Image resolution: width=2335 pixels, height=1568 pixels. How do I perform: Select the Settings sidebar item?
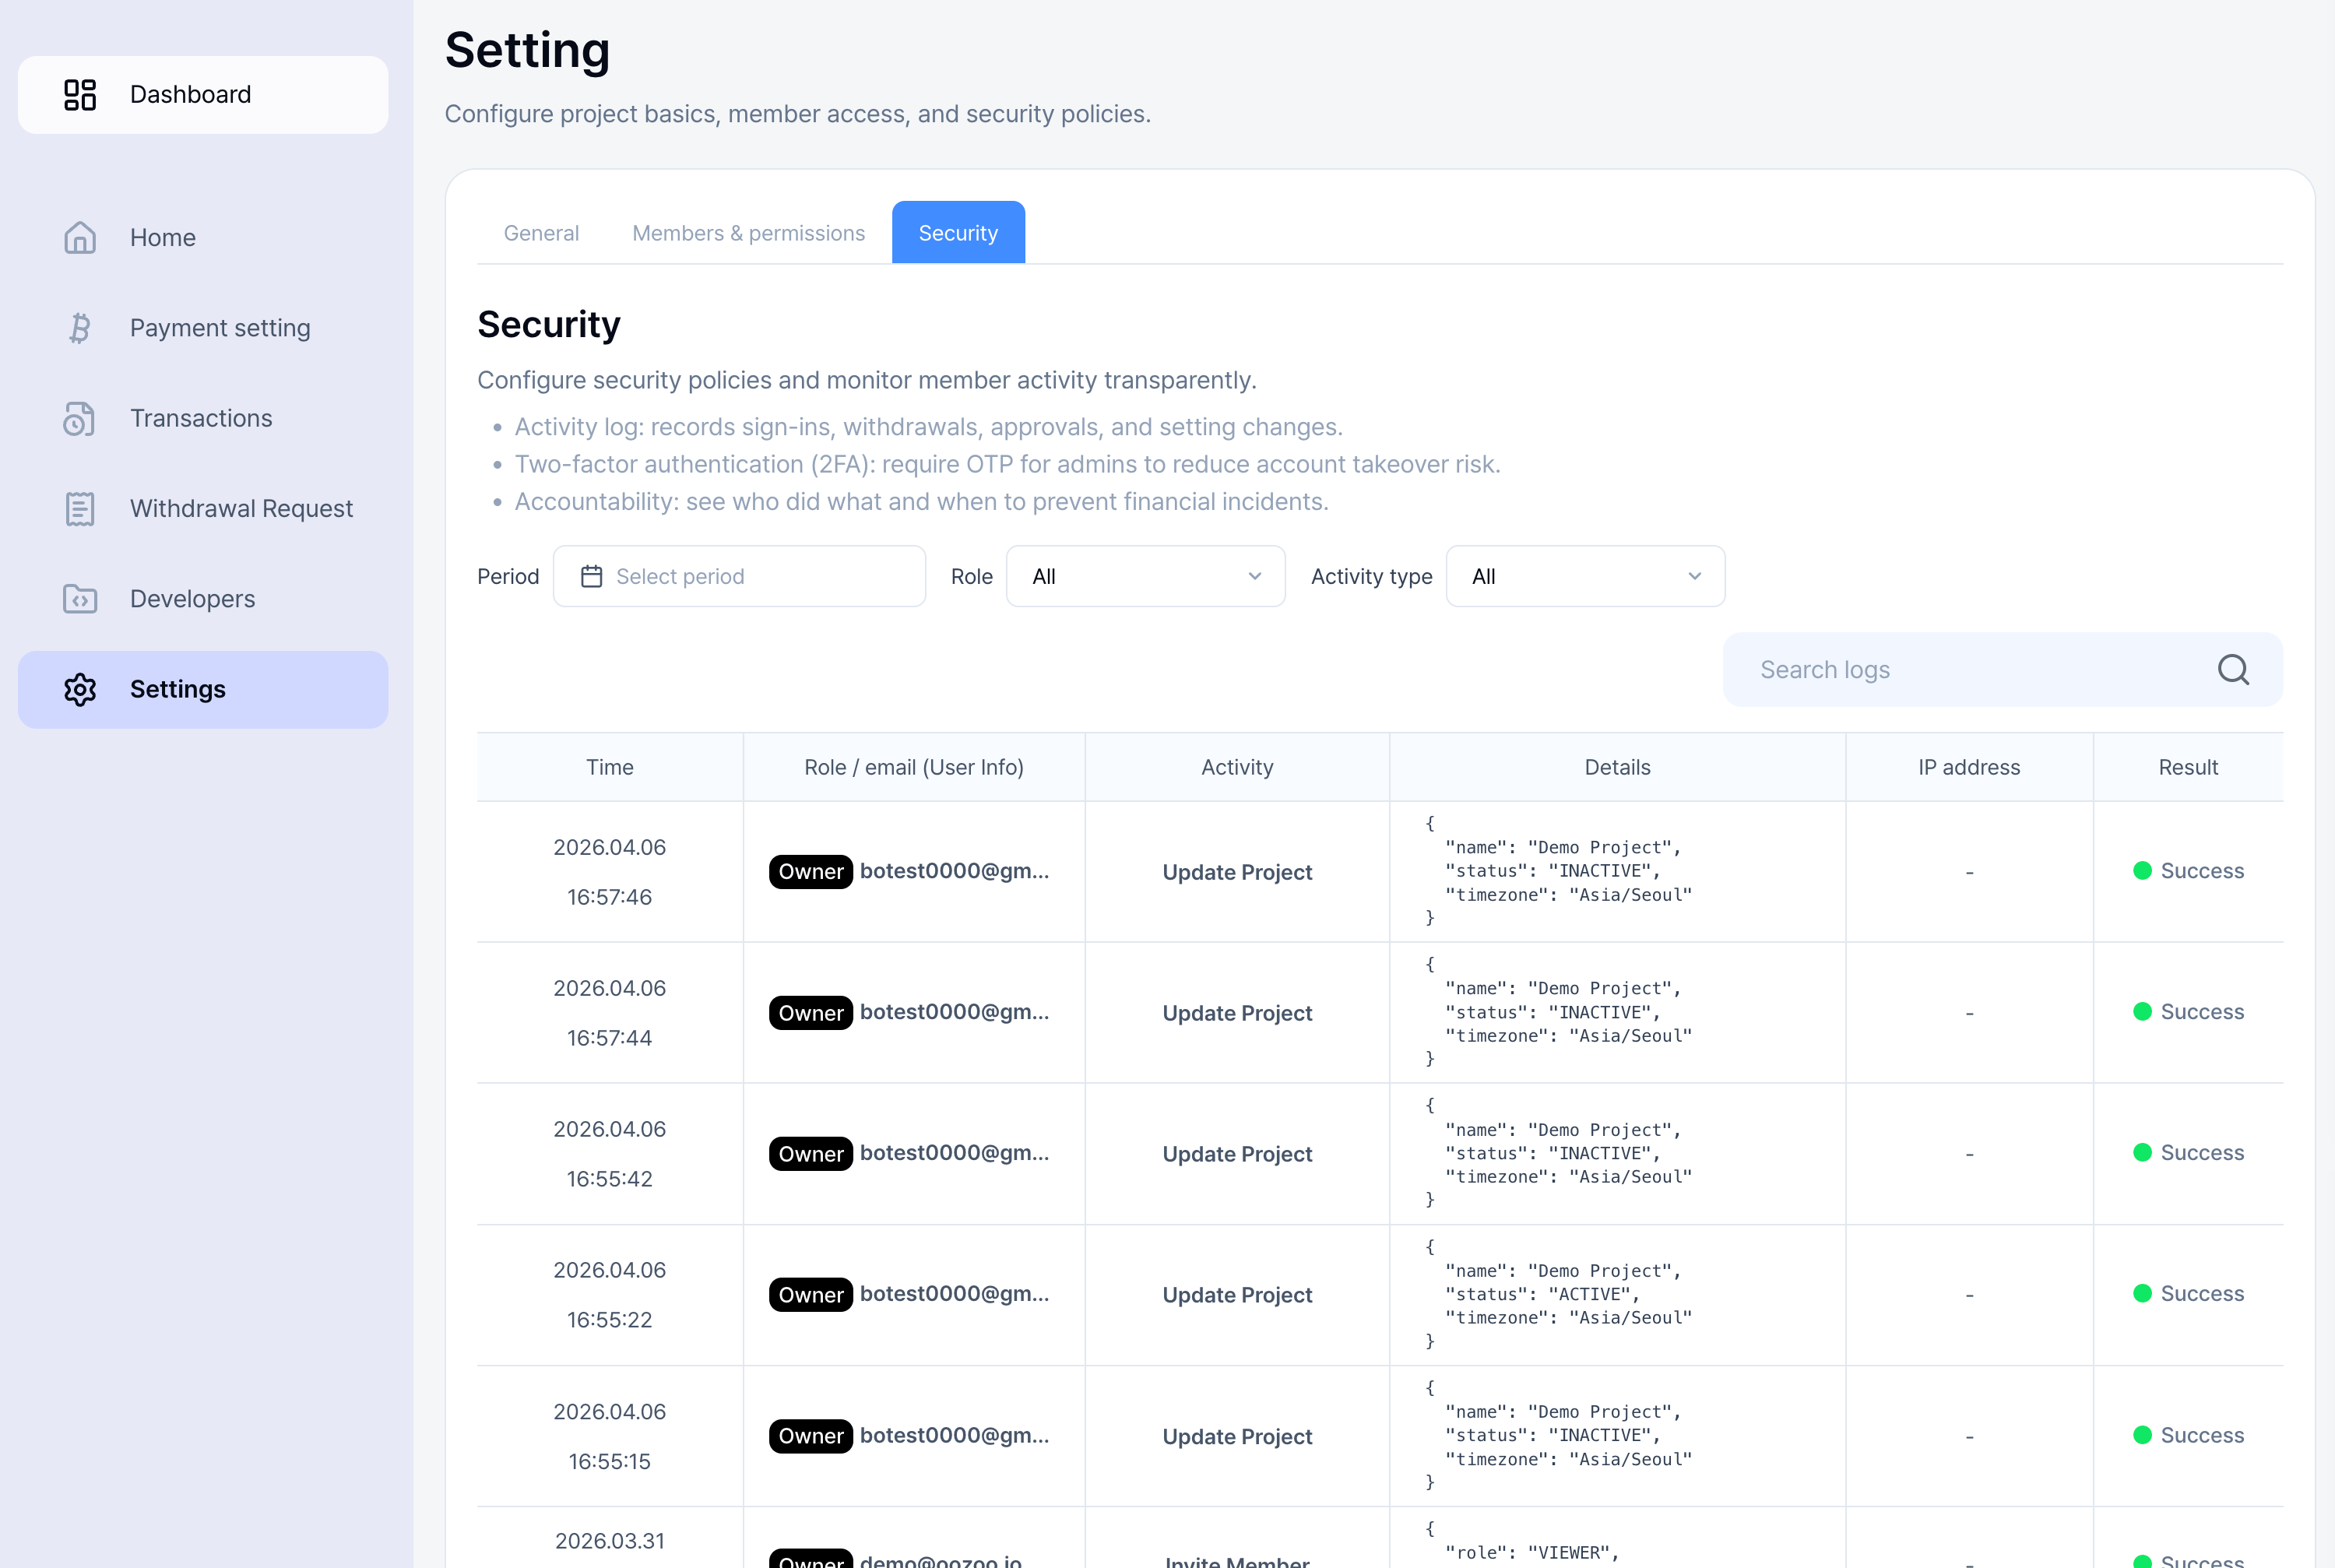click(203, 689)
